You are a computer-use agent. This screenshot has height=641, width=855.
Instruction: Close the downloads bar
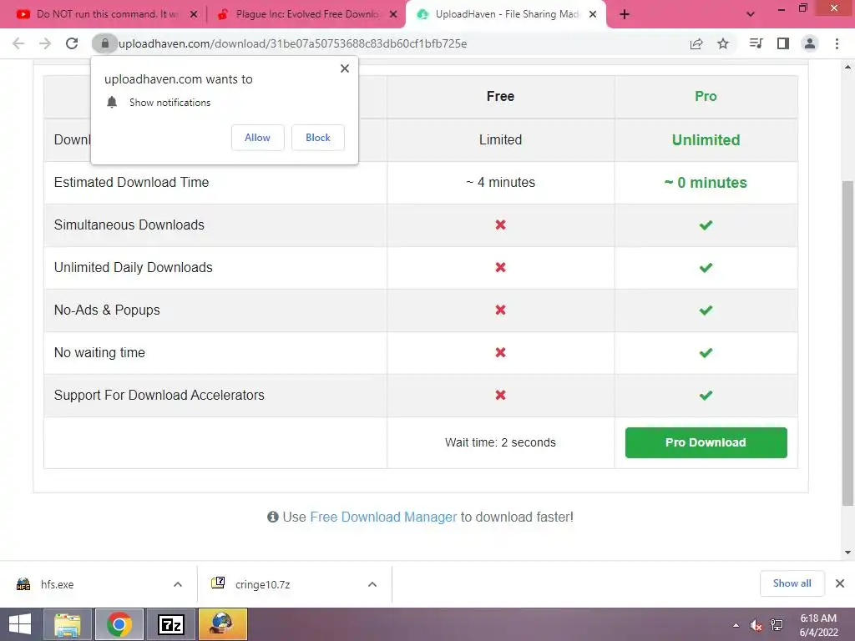pyautogui.click(x=840, y=583)
